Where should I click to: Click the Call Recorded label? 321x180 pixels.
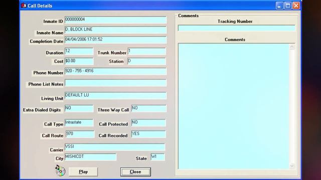[113, 135]
